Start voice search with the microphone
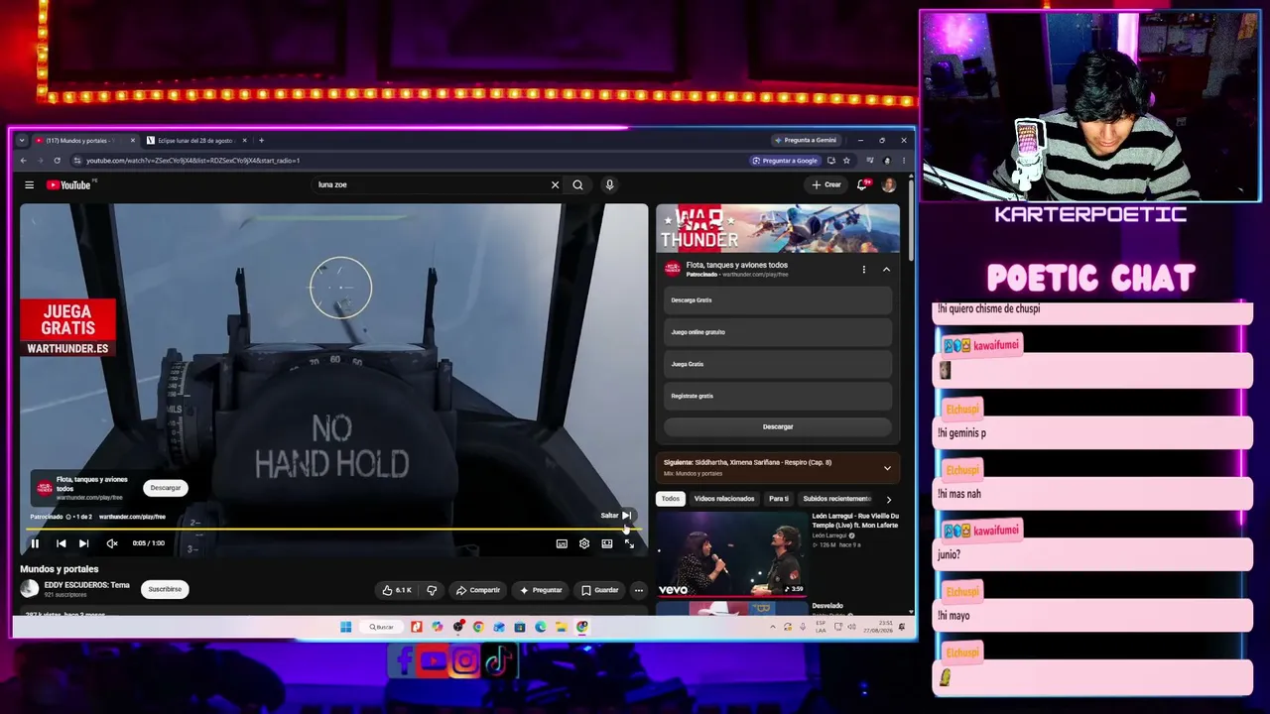The image size is (1270, 714). [x=609, y=184]
